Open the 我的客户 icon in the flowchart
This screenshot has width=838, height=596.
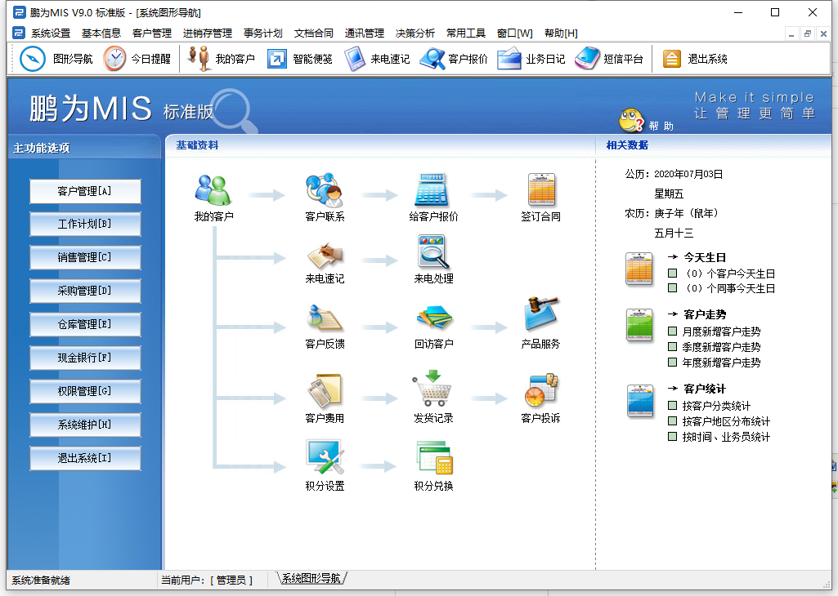coord(213,190)
